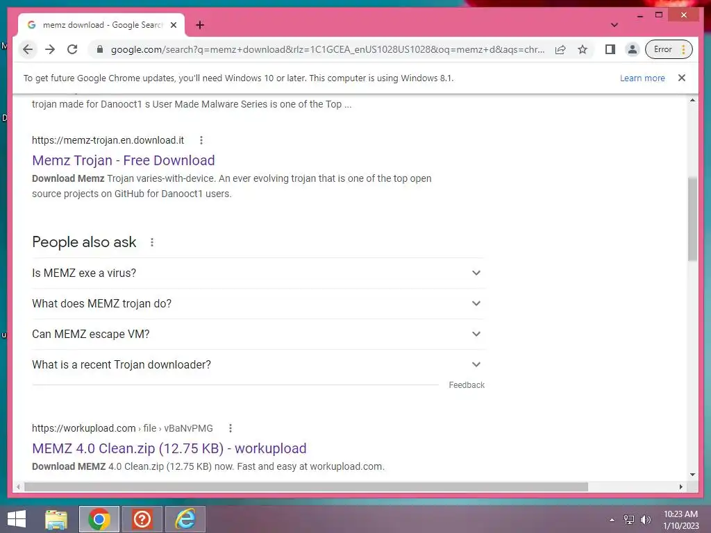Viewport: 711px width, 533px height.
Task: Click the scroll up arrow of the page
Action: point(692,100)
